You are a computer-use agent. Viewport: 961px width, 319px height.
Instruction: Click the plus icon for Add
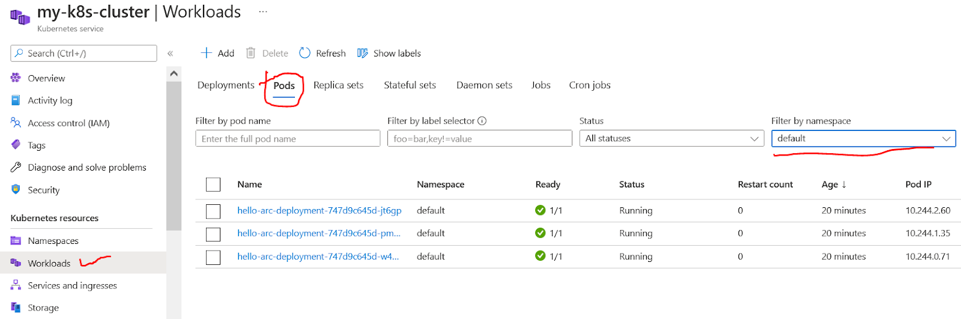pos(206,53)
